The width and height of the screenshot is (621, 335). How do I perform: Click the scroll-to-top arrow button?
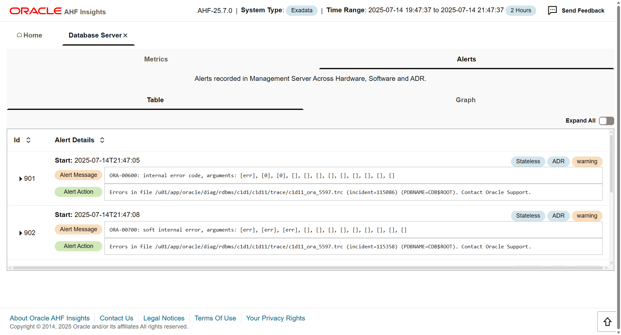tap(607, 321)
